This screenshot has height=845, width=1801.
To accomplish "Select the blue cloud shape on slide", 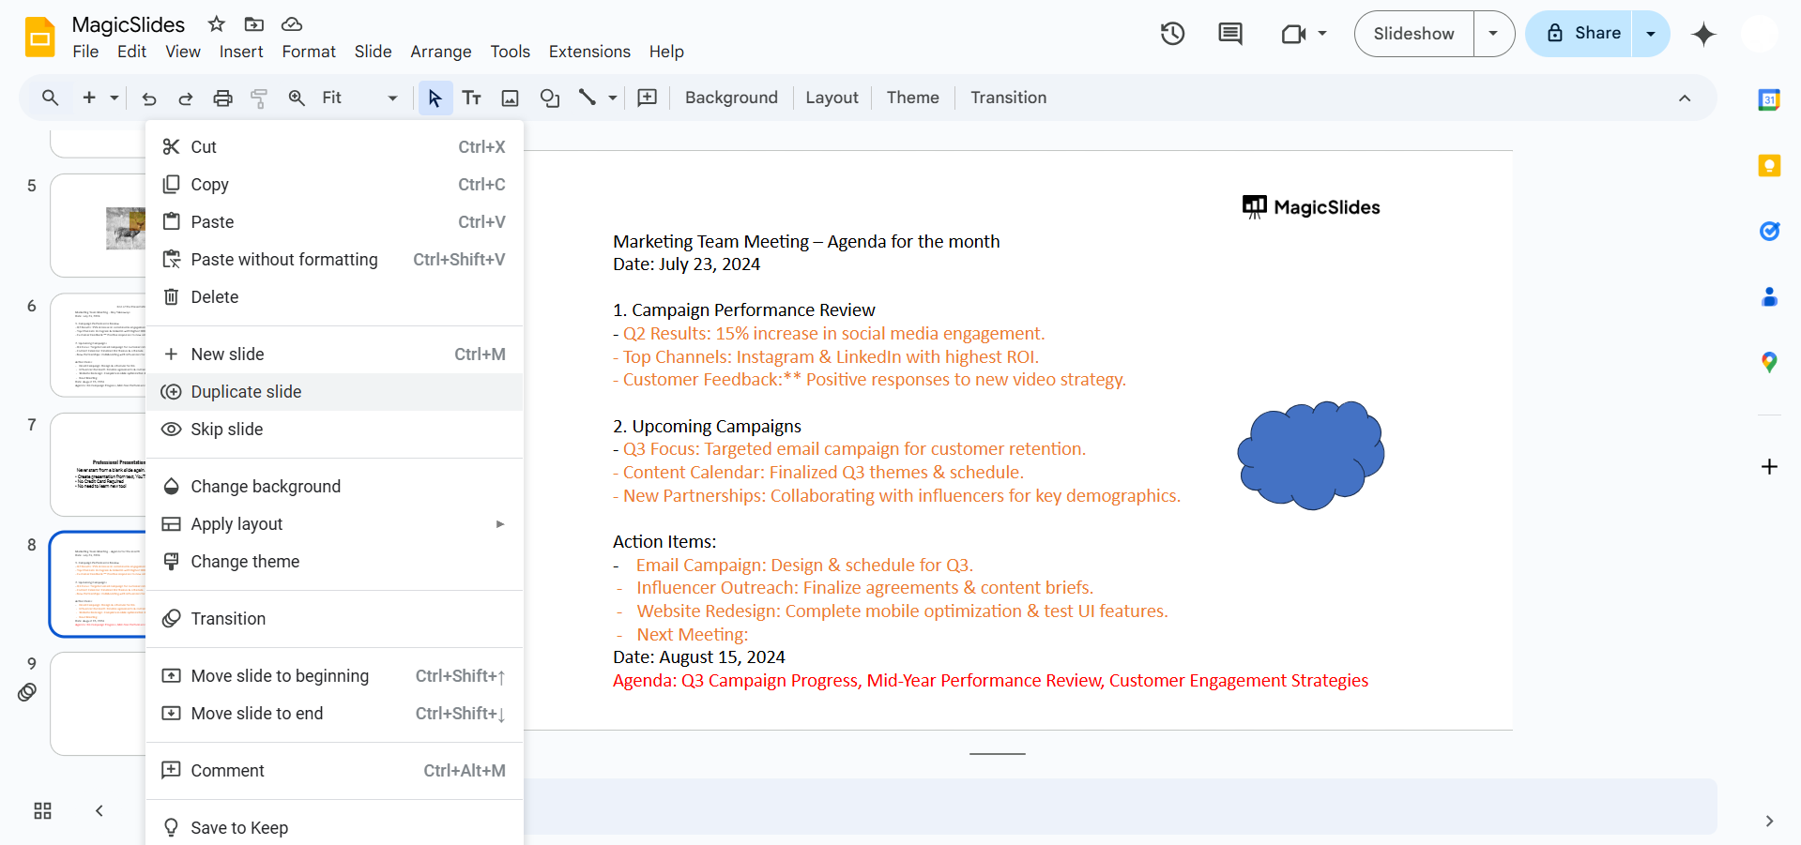I will pyautogui.click(x=1310, y=456).
